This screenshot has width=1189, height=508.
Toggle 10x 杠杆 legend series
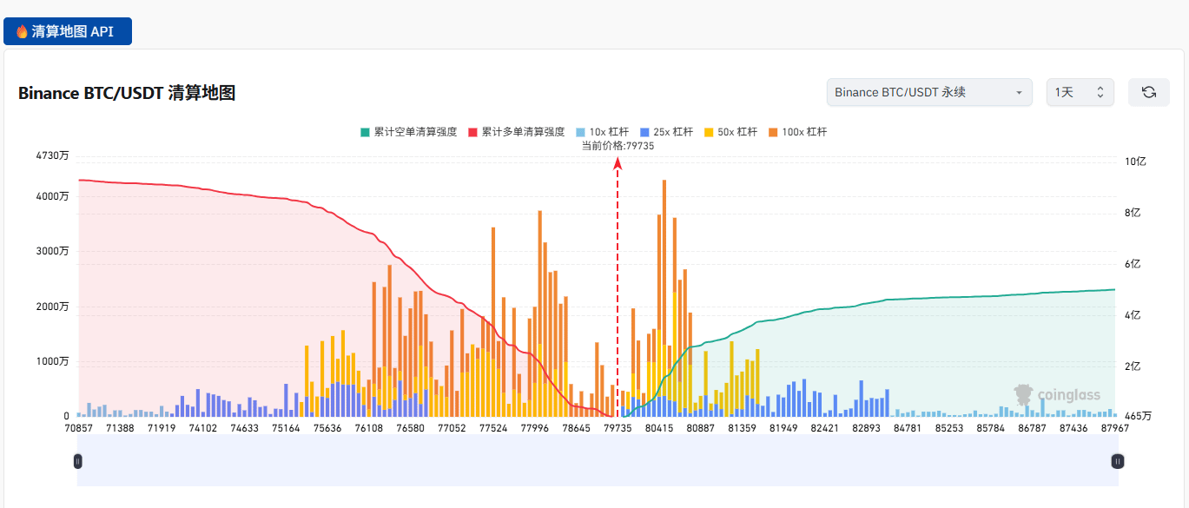click(602, 132)
